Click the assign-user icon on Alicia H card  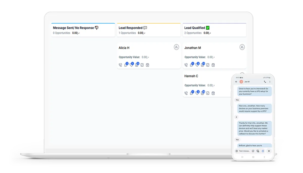pos(176,47)
